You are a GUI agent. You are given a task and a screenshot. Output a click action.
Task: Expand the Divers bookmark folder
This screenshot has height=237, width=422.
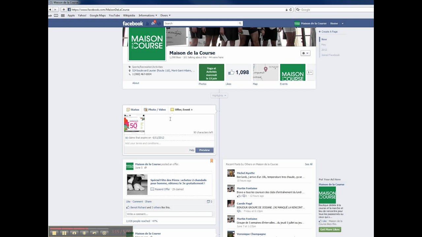coord(166,15)
